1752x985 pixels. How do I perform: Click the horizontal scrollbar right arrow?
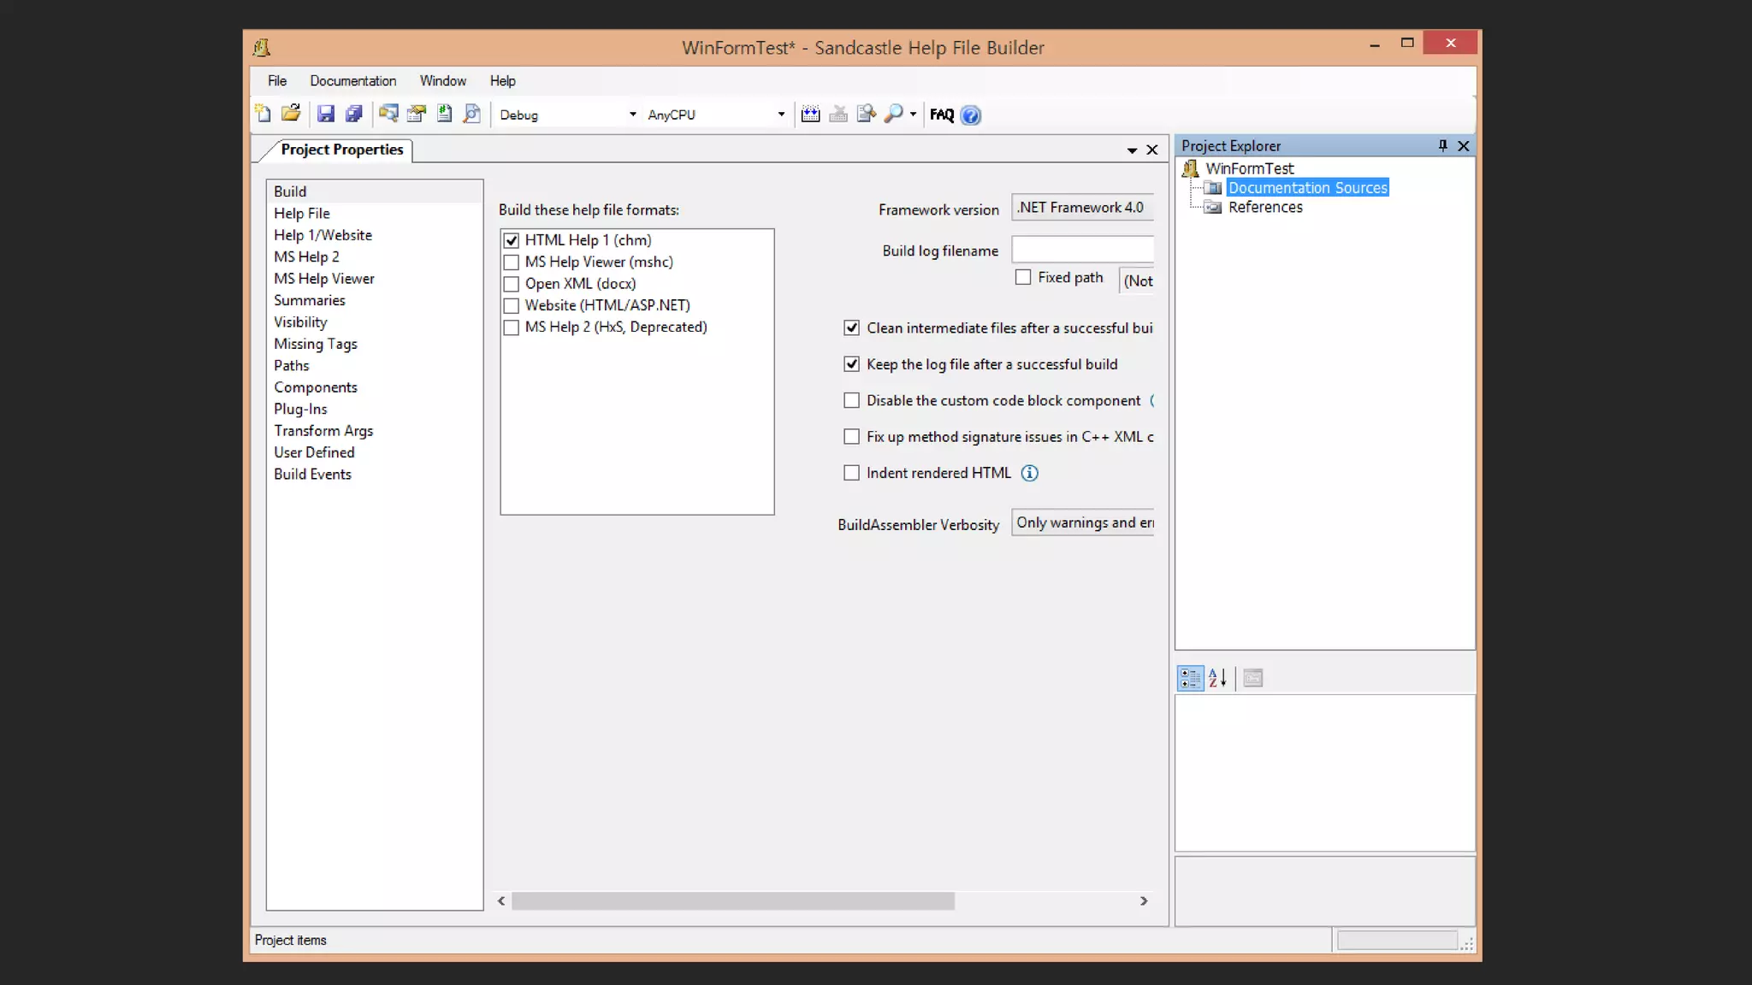click(1144, 901)
